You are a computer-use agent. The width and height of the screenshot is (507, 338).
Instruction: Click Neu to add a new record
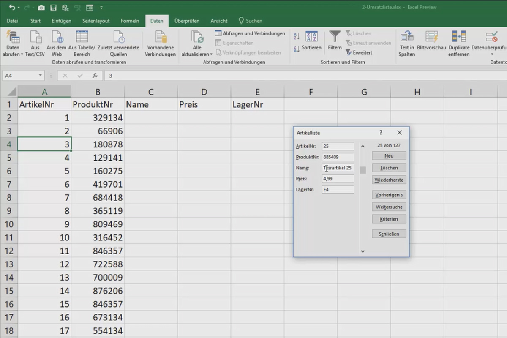tap(389, 155)
